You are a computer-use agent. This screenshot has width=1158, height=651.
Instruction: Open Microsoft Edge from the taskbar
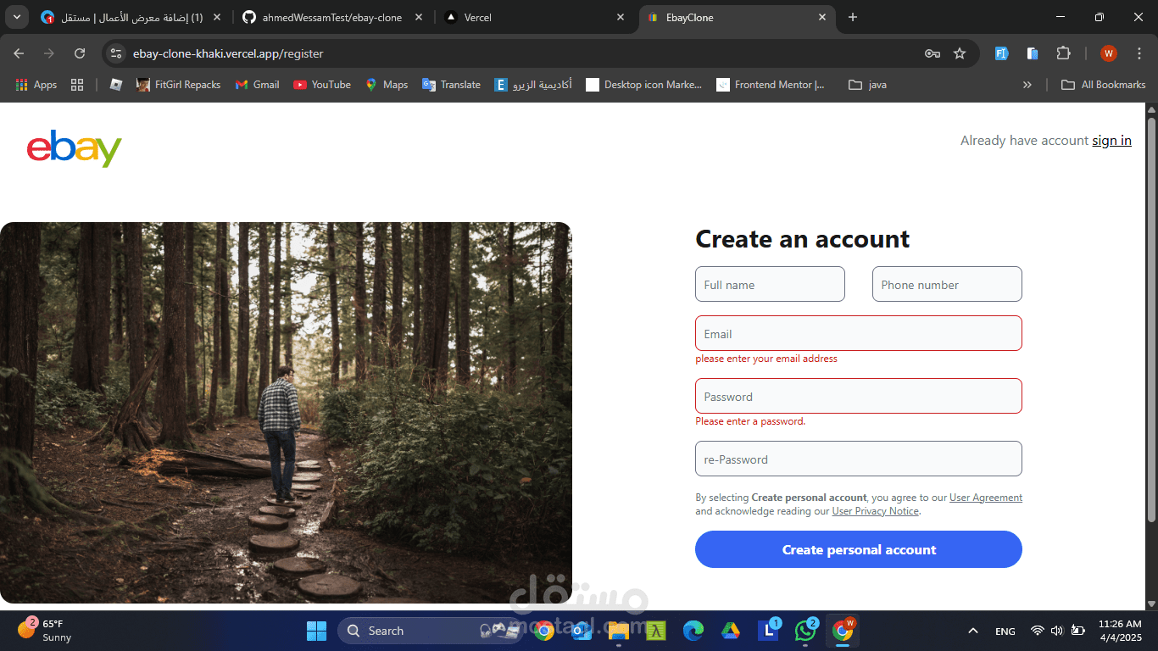(x=693, y=631)
